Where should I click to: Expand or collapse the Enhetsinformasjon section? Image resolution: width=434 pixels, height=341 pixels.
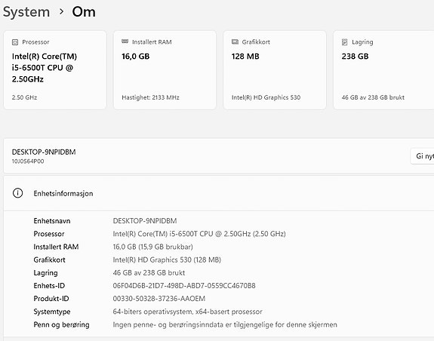[x=219, y=193]
